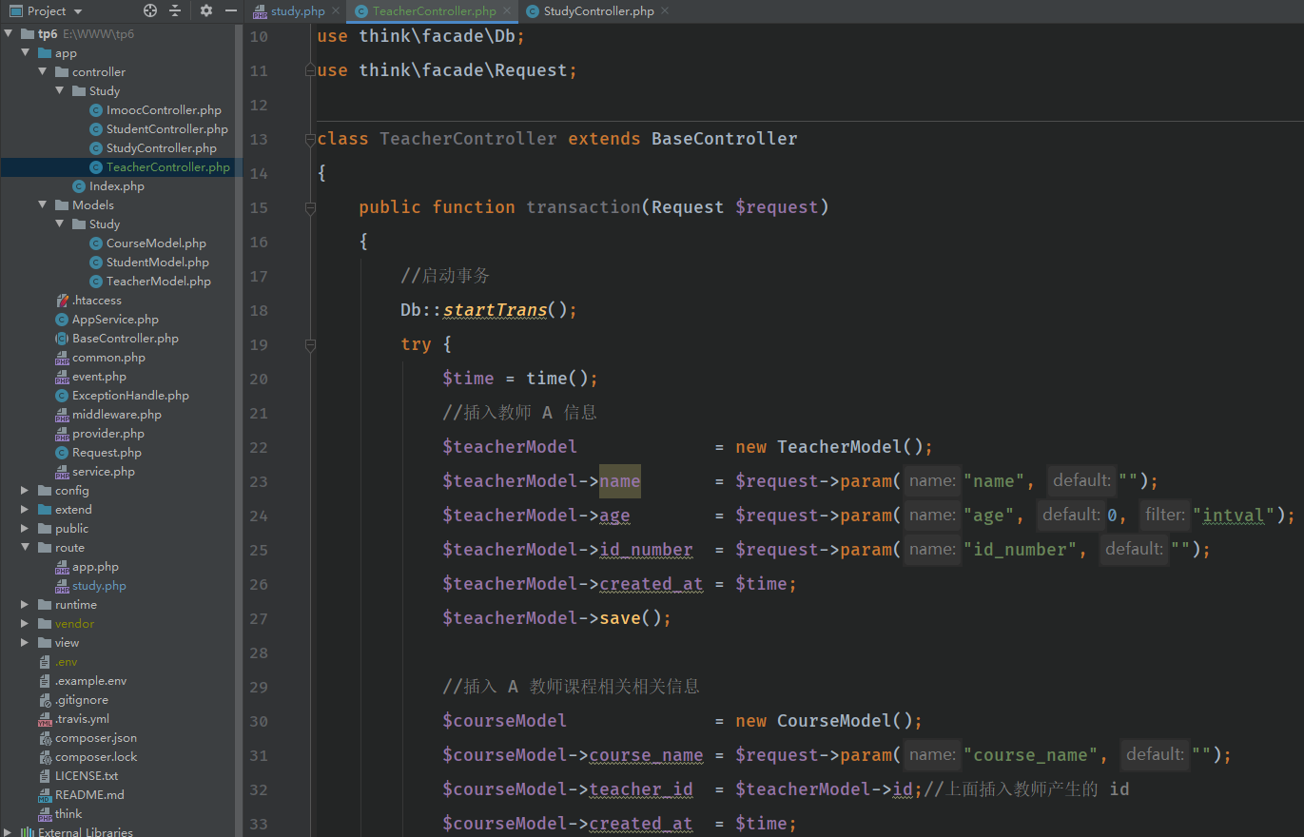Screen dimensions: 1304x837
Task: Open BaseController.php file
Action: [126, 339]
